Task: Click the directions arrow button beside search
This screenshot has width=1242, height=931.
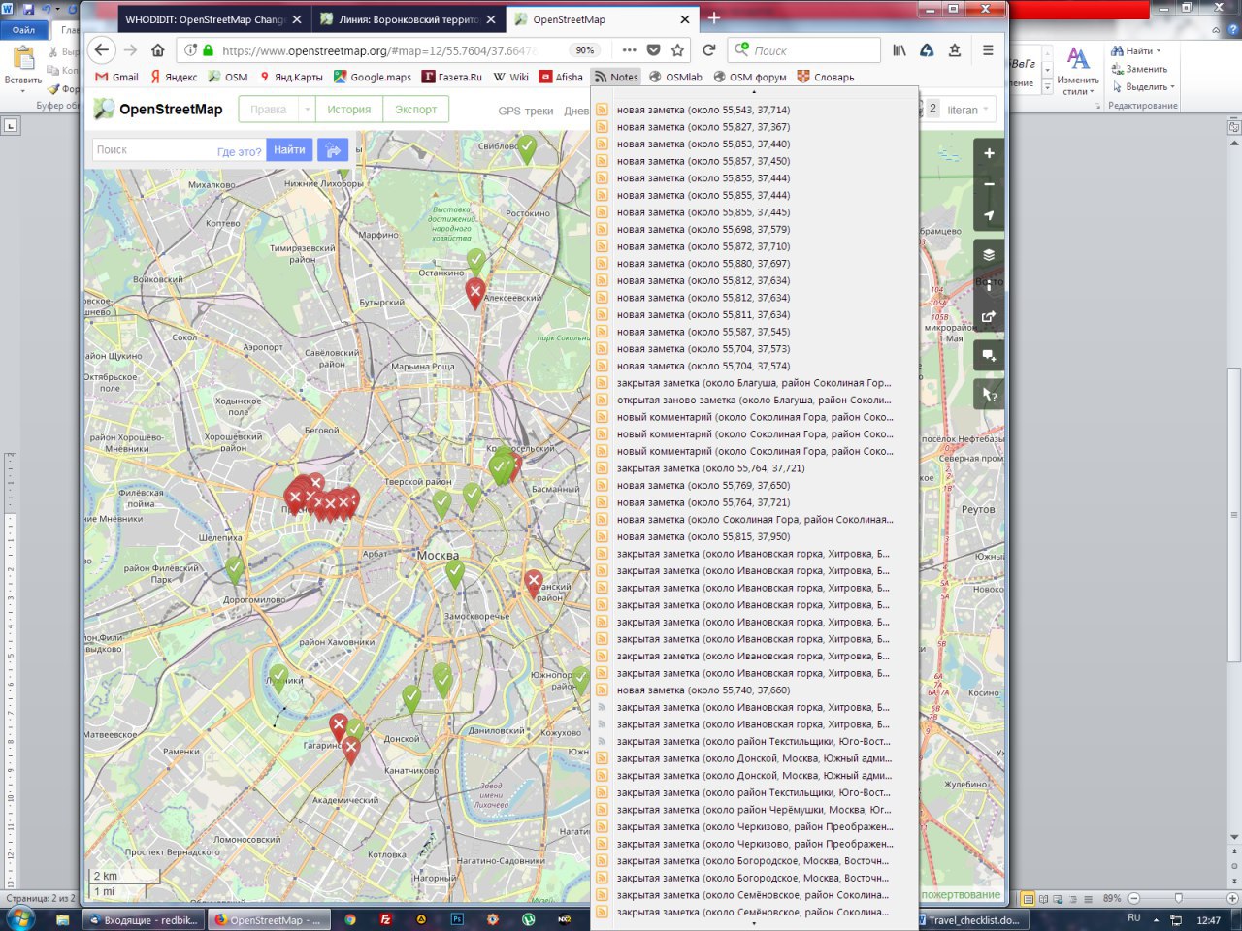Action: pyautogui.click(x=333, y=149)
